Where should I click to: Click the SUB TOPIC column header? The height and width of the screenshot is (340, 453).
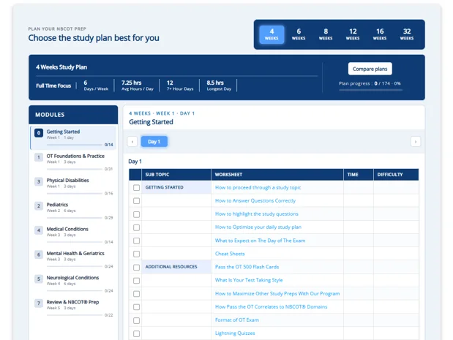tap(176, 175)
